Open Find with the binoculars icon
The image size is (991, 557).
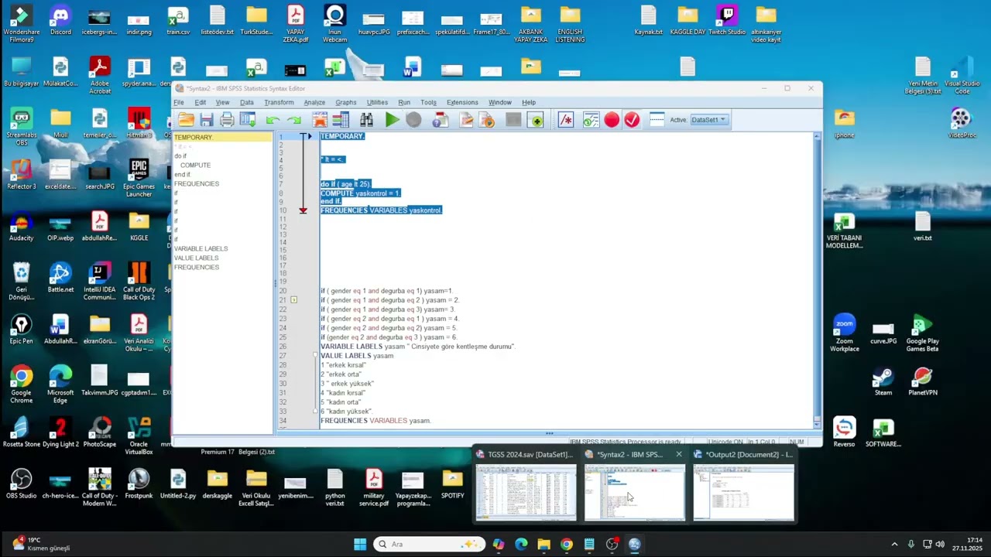366,120
